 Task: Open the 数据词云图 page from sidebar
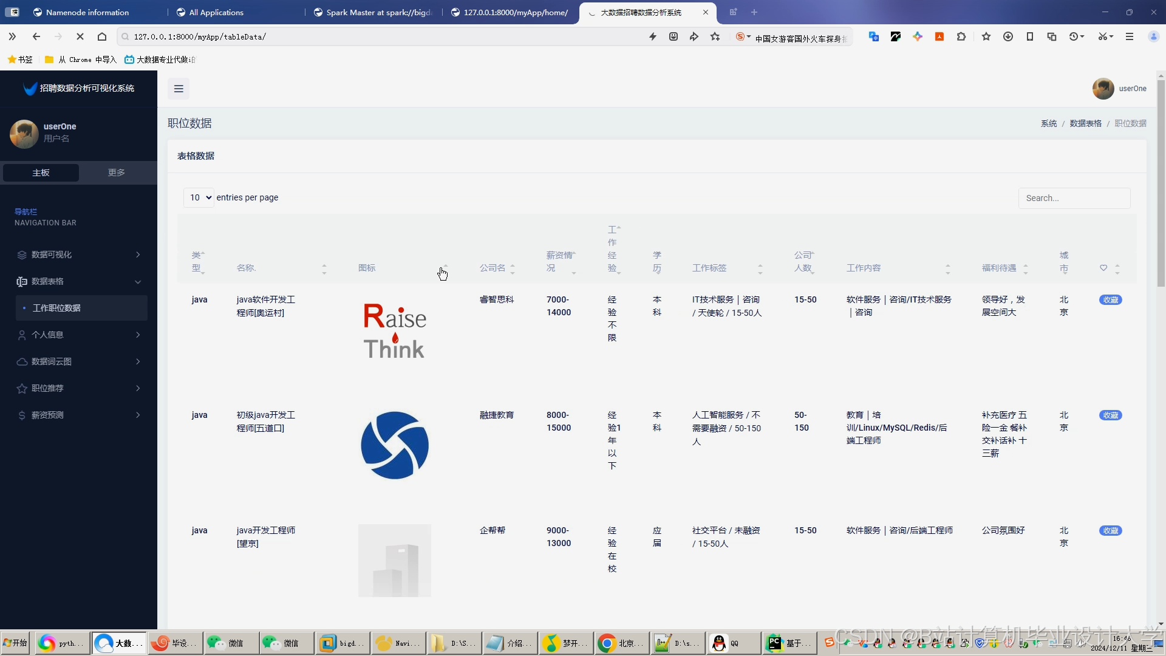(52, 361)
